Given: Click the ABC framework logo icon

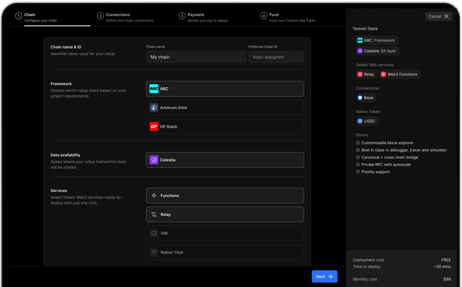Looking at the screenshot, I should pos(154,89).
